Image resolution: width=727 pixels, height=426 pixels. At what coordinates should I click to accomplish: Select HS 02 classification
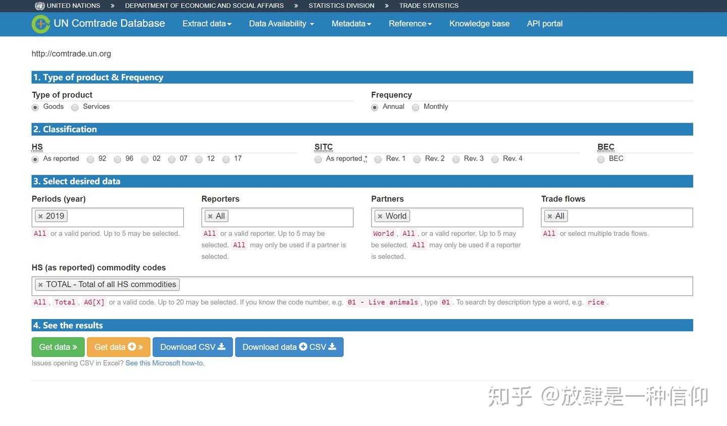coord(145,159)
